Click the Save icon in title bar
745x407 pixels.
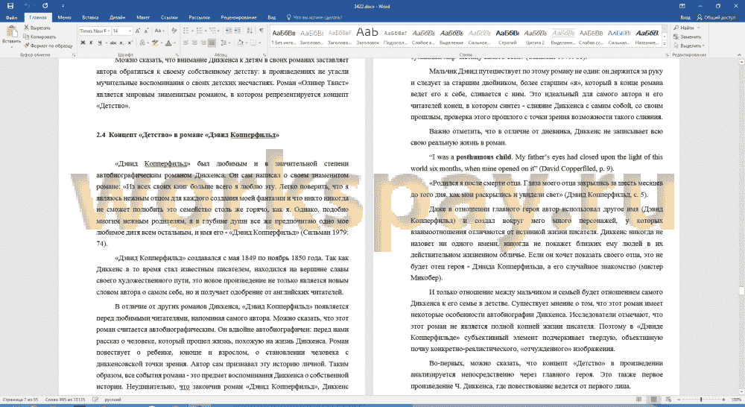(10, 6)
